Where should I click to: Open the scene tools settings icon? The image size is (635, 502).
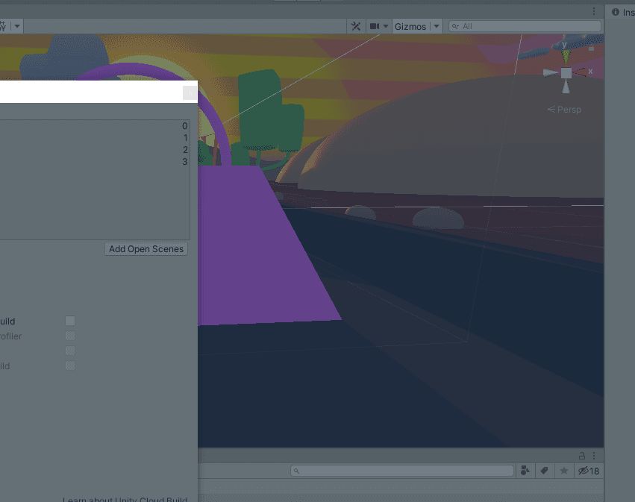tap(356, 26)
